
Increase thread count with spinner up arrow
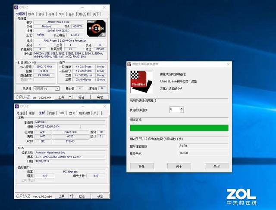(182, 108)
